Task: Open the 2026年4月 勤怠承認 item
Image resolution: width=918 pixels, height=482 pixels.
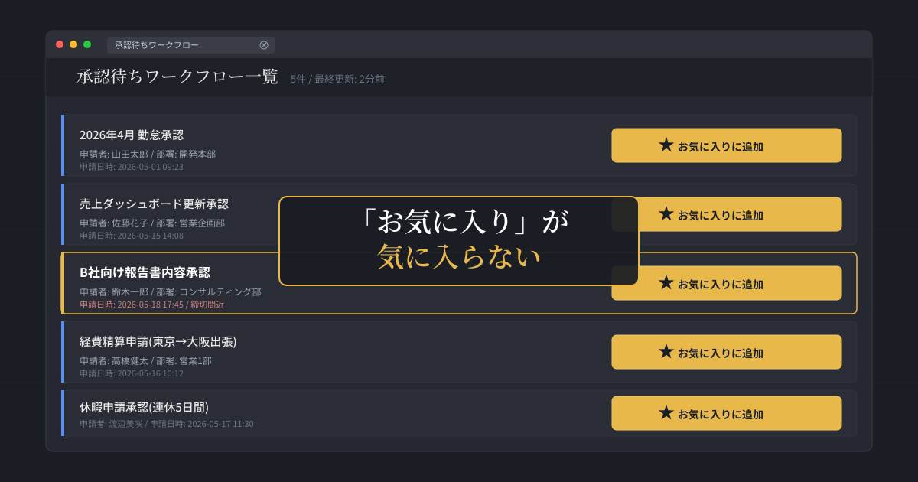Action: coord(132,135)
